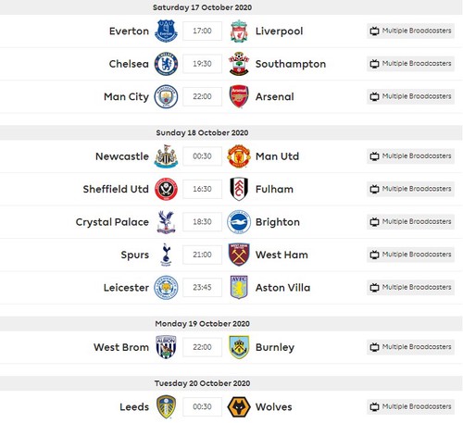Screen dimensions: 463x423
Task: Open Multiple Broadcasters for Everton v Liverpool
Action: (x=410, y=31)
